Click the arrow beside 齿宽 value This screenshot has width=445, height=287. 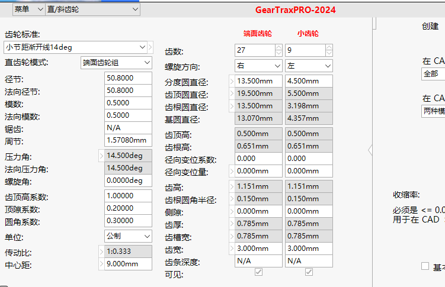tap(232, 249)
